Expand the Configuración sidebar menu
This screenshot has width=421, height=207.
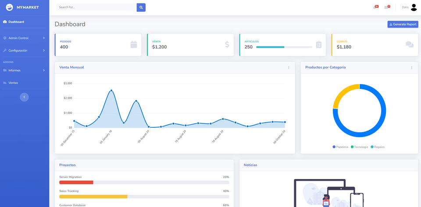tap(24, 50)
